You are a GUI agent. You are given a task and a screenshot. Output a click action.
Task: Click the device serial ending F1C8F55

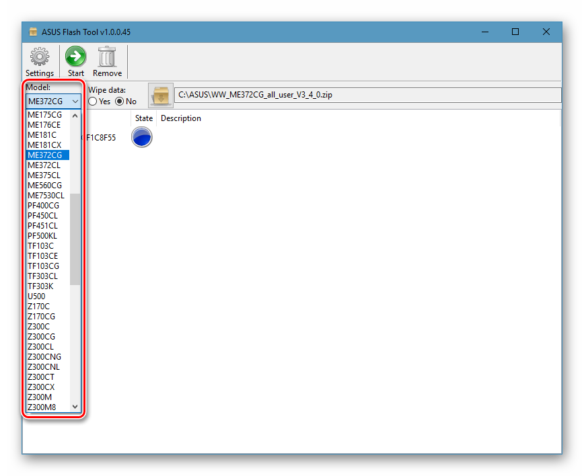(x=100, y=137)
